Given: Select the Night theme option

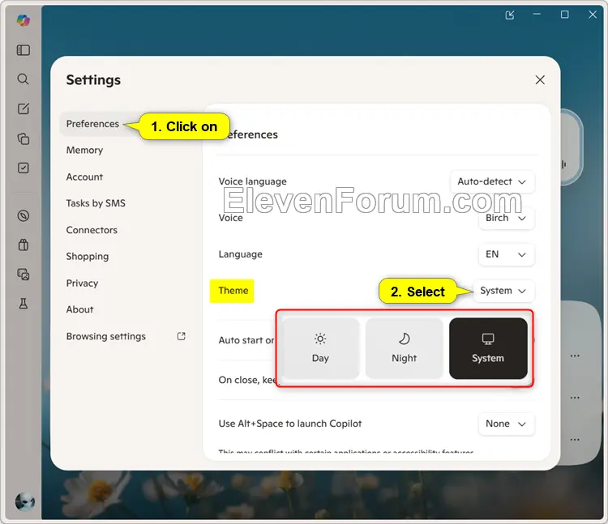Looking at the screenshot, I should 404,348.
